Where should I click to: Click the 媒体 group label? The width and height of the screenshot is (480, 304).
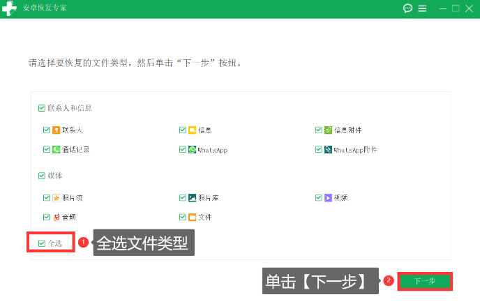tap(55, 176)
